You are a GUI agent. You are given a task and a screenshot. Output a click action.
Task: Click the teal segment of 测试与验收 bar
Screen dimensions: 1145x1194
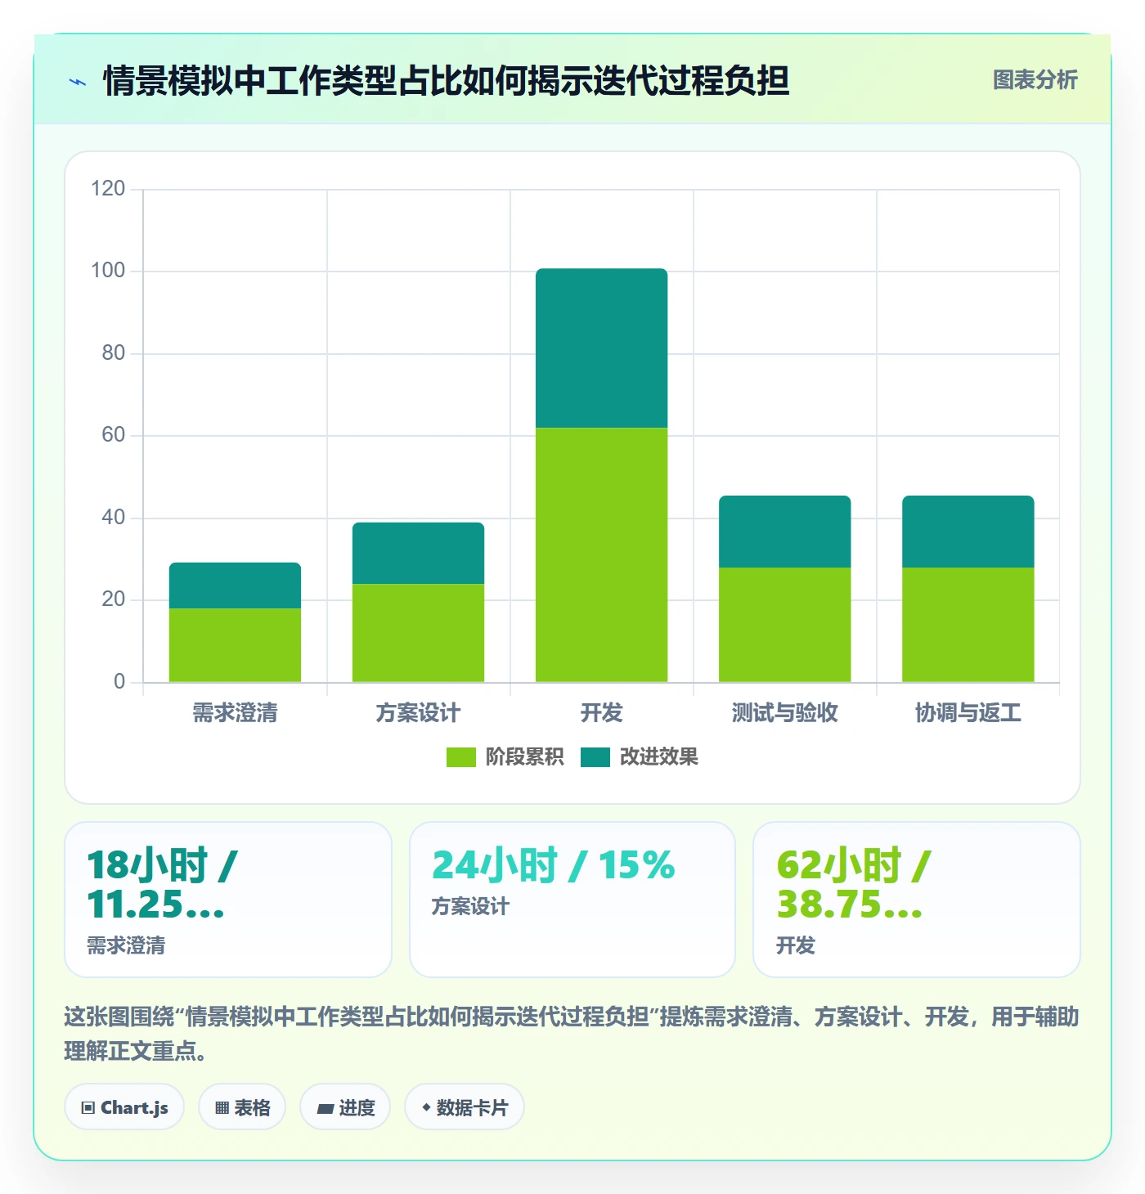[x=785, y=532]
